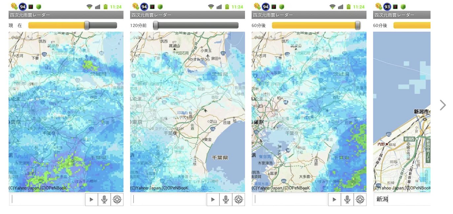Open the 新潟市 map screenshot
The width and height of the screenshot is (453, 214).
tap(402, 112)
